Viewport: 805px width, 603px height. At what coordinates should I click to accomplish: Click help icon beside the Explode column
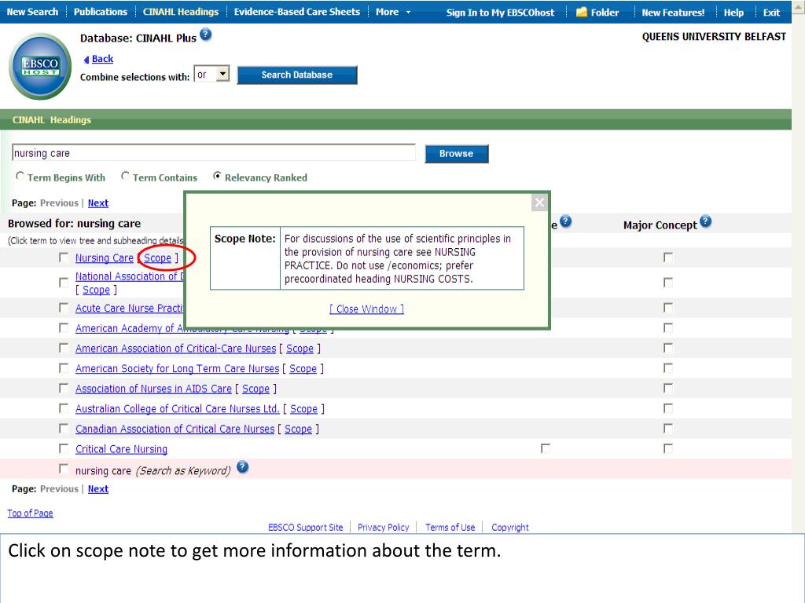(x=565, y=221)
